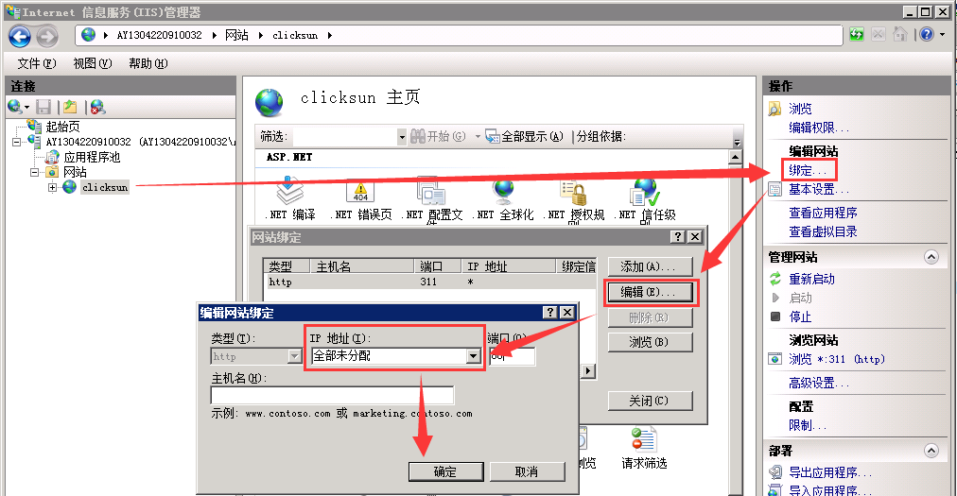
Task: Click into the 主机名 input field
Action: click(x=332, y=395)
